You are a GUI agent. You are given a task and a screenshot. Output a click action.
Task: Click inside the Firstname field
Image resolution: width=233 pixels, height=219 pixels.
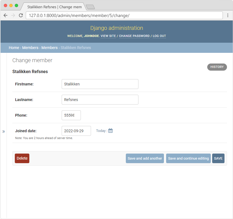pyautogui.click(x=100, y=84)
